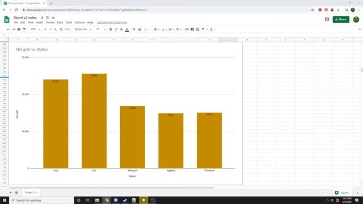Click the Merge cells icon
Screen dimensions: 363x204
point(146,29)
